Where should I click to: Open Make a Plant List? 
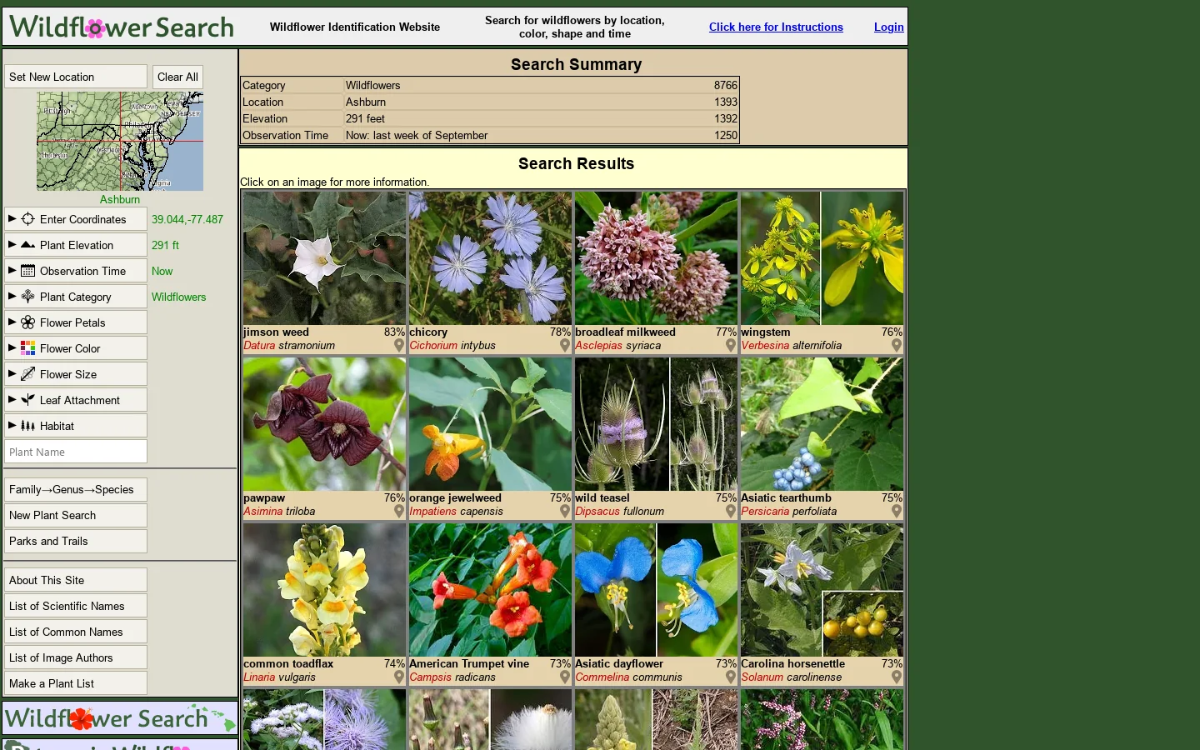tap(76, 683)
